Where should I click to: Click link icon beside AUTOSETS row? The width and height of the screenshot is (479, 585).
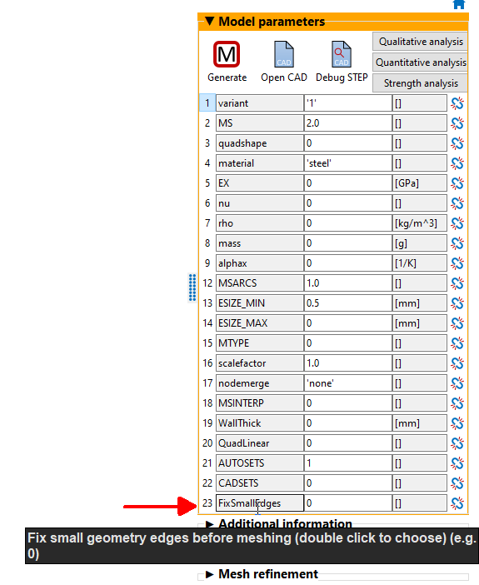[457, 463]
